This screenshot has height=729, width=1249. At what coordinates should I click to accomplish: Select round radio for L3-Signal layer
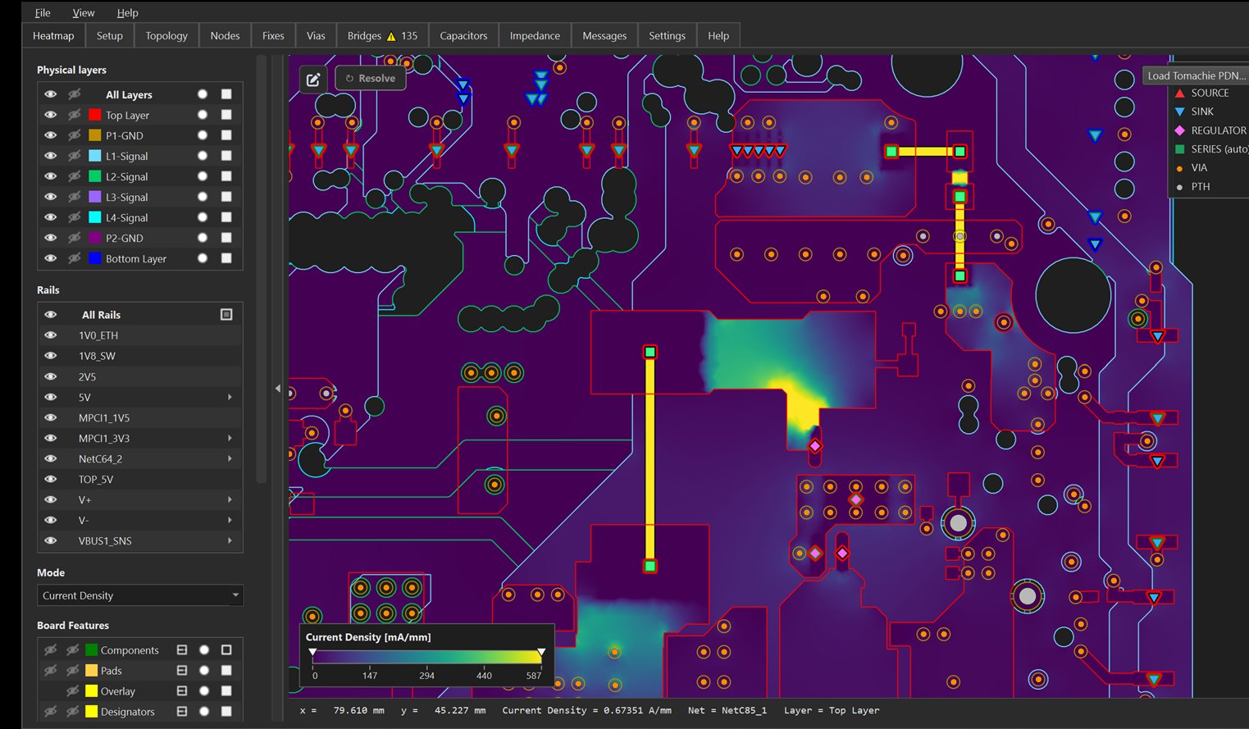pos(203,197)
